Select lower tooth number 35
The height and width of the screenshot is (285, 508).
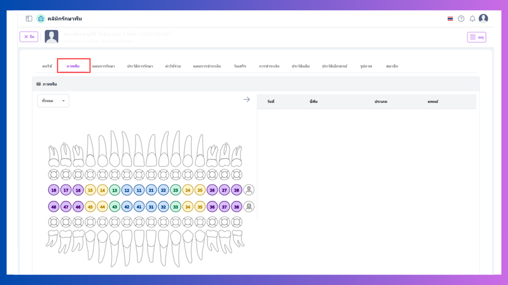(x=200, y=206)
